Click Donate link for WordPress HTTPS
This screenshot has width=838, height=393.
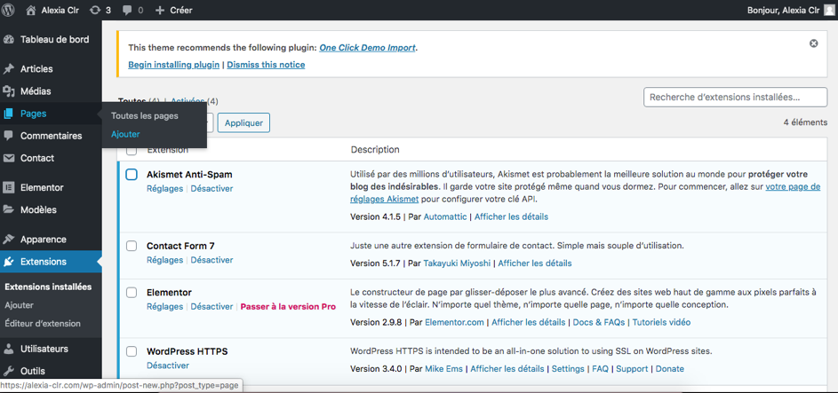(x=670, y=369)
